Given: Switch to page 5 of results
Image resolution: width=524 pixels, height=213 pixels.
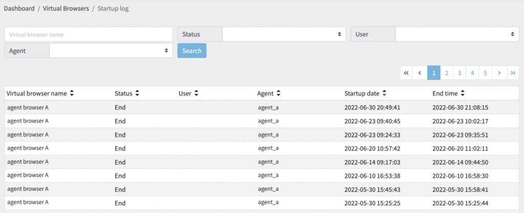Looking at the screenshot, I should pyautogui.click(x=485, y=73).
